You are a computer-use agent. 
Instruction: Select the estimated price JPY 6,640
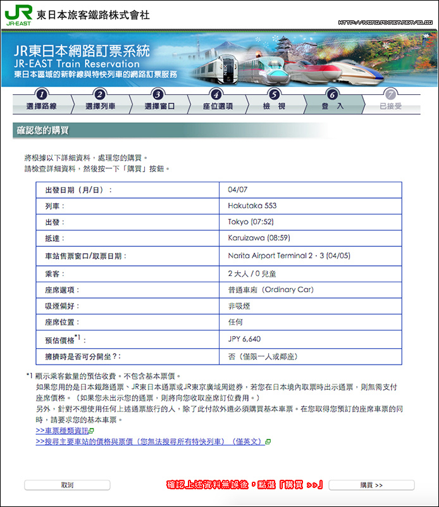244,339
